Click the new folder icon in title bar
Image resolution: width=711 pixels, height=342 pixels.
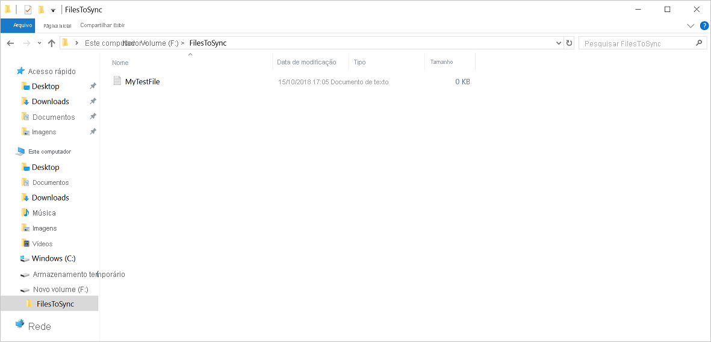(x=42, y=10)
